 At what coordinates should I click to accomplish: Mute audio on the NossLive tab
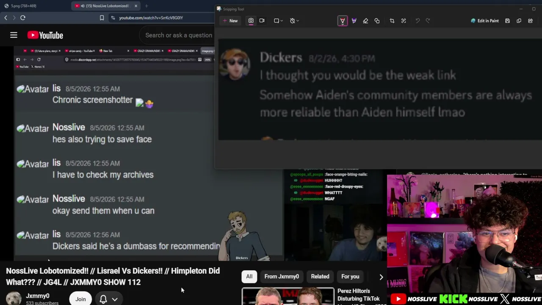82,6
